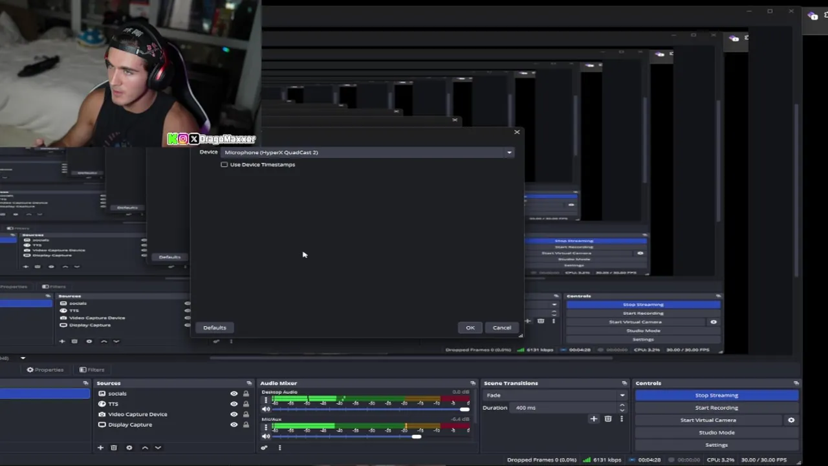Open Settings from Controls panel
The width and height of the screenshot is (828, 466).
coord(717,445)
